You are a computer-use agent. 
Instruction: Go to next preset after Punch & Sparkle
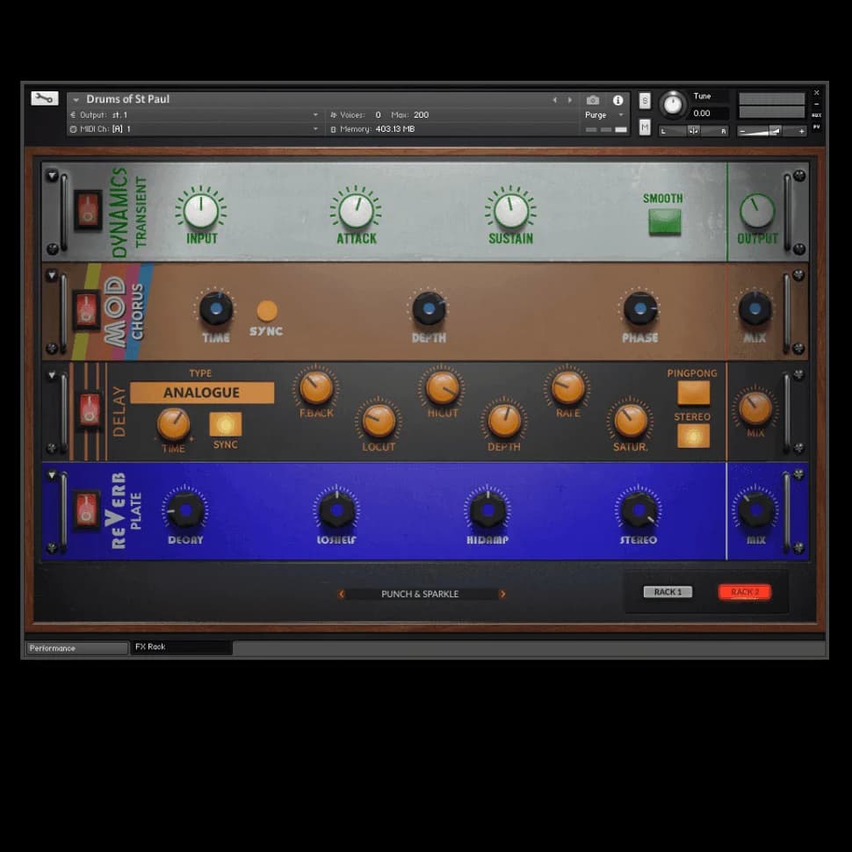[502, 595]
